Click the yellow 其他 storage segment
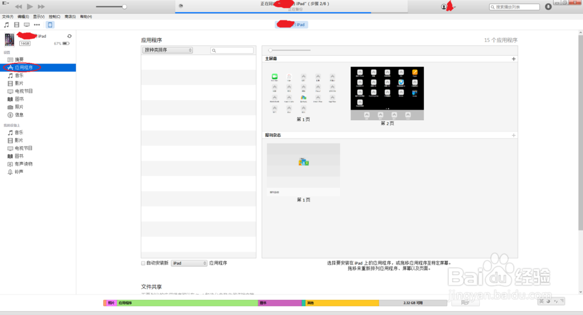Screen dimensions: 583x315 pyautogui.click(x=342, y=303)
